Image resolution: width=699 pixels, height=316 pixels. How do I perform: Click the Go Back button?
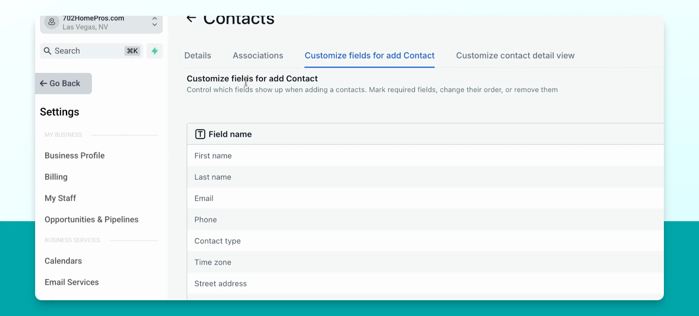(x=64, y=83)
